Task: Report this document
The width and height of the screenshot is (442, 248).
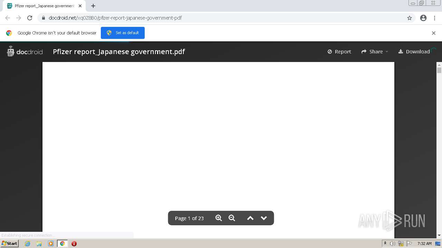Action: pos(339,52)
